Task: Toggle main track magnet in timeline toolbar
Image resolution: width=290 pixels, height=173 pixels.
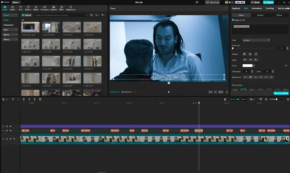Action: (x=232, y=99)
